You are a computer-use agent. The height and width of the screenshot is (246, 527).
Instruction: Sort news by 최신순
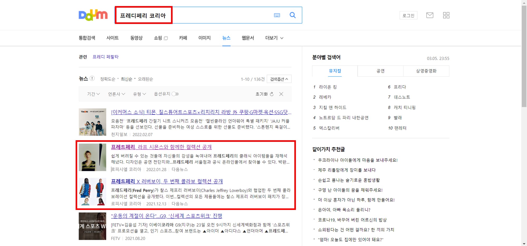[126, 79]
